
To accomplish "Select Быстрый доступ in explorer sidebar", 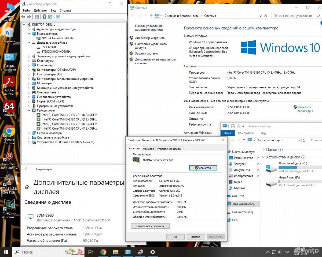I will point(243,152).
